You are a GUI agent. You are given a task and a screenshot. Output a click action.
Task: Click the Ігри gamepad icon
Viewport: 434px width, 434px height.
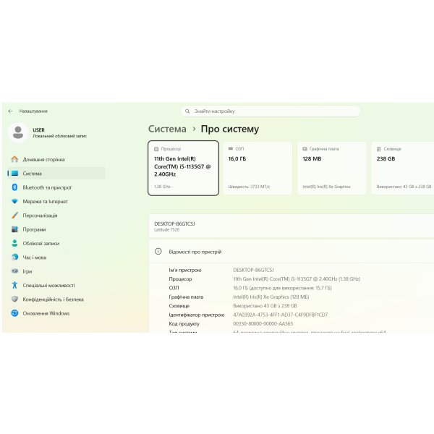tap(14, 271)
